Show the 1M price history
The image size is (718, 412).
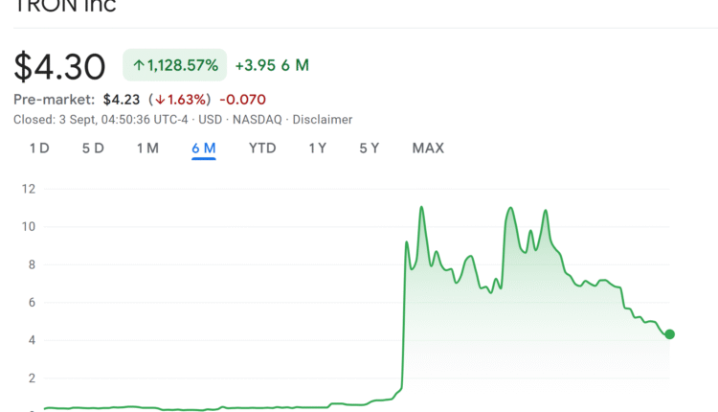tap(147, 149)
